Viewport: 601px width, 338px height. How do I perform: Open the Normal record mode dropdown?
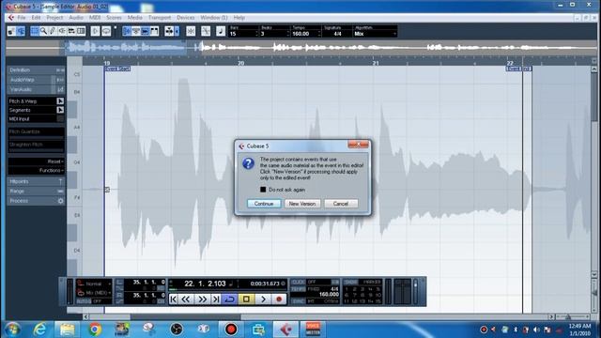[94, 284]
